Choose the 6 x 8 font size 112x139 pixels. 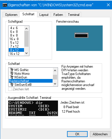(x=14, y=32)
